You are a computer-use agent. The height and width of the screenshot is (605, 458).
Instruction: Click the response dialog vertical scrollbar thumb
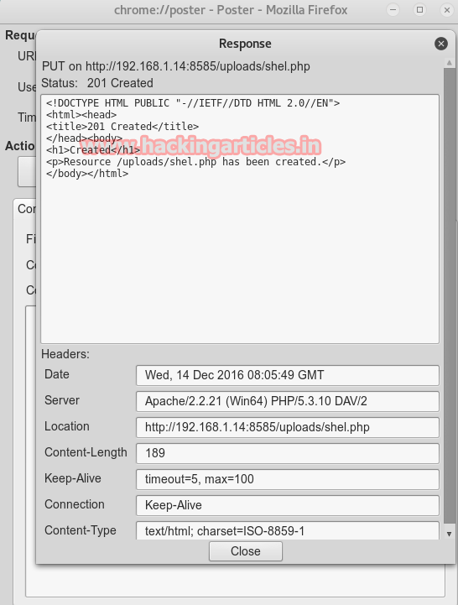(449, 295)
